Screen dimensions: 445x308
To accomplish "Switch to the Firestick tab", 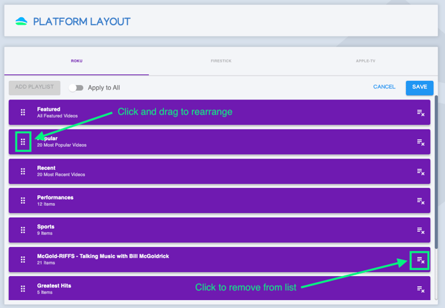I will coord(221,61).
